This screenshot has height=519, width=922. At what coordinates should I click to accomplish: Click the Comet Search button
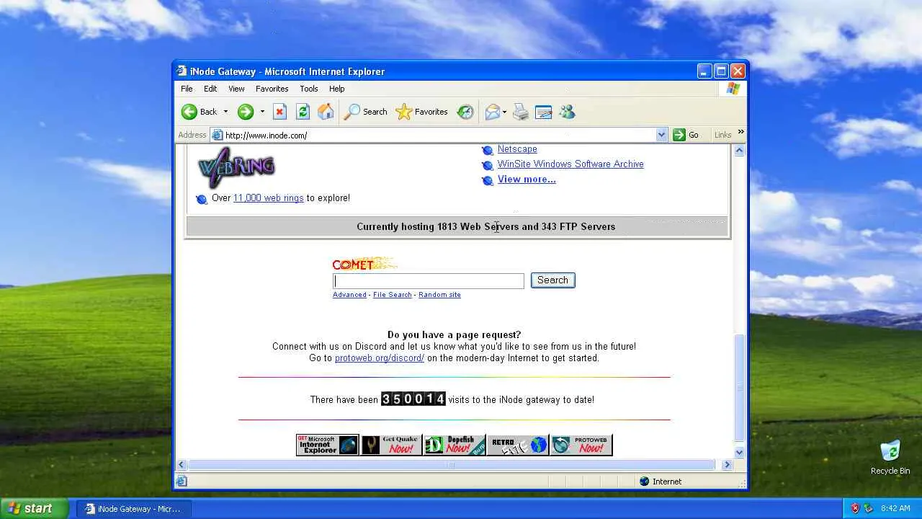click(552, 280)
